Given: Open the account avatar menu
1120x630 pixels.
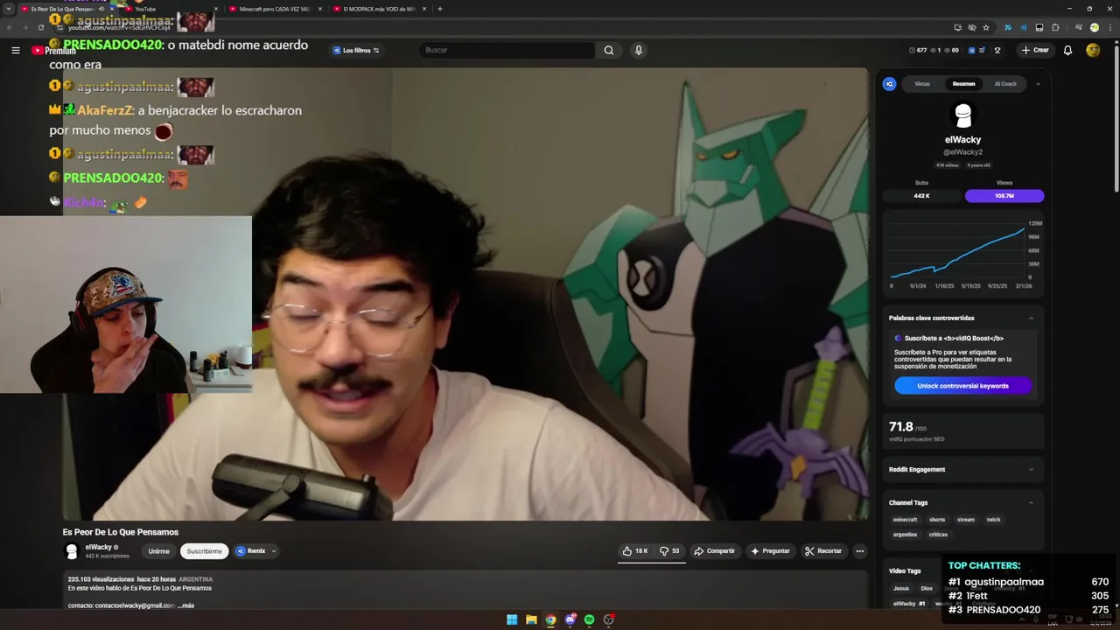Looking at the screenshot, I should coord(1093,50).
